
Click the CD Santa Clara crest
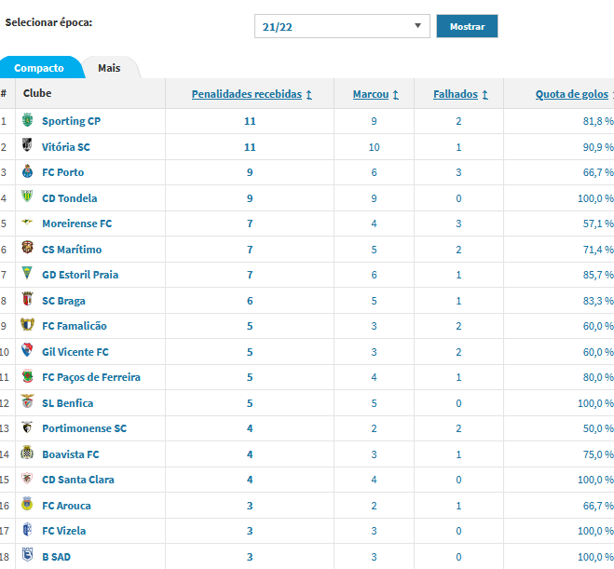27,479
